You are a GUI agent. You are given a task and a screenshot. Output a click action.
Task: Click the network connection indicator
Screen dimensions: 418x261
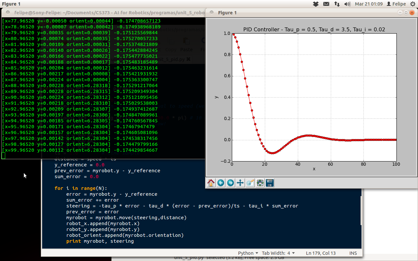(337, 4)
